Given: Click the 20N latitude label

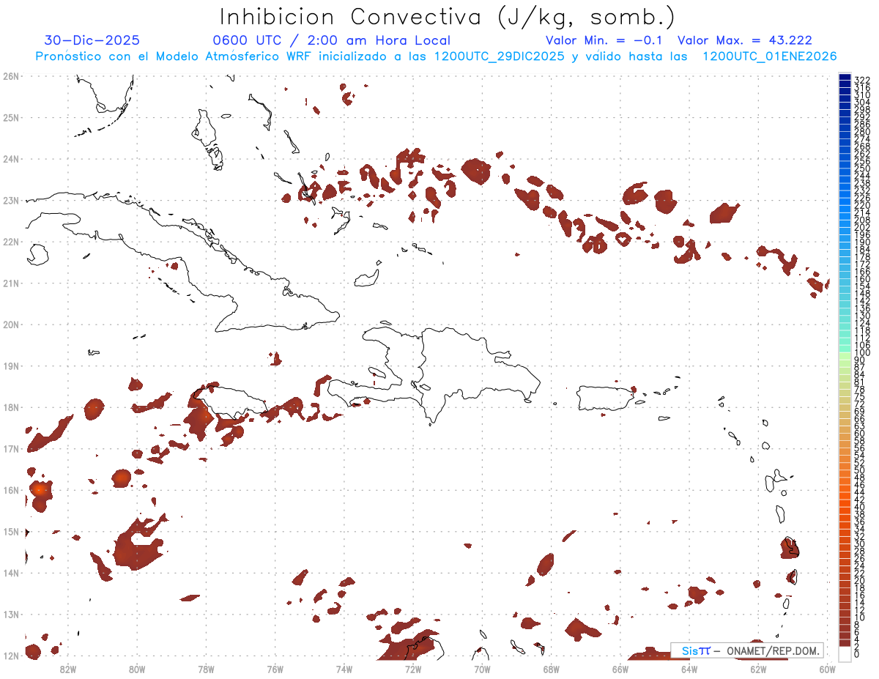Looking at the screenshot, I should pyautogui.click(x=11, y=324).
